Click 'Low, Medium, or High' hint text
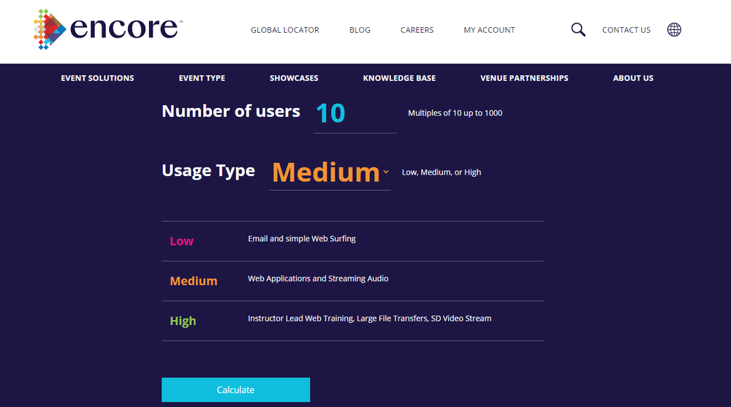Viewport: 731px width, 407px height. click(x=442, y=172)
